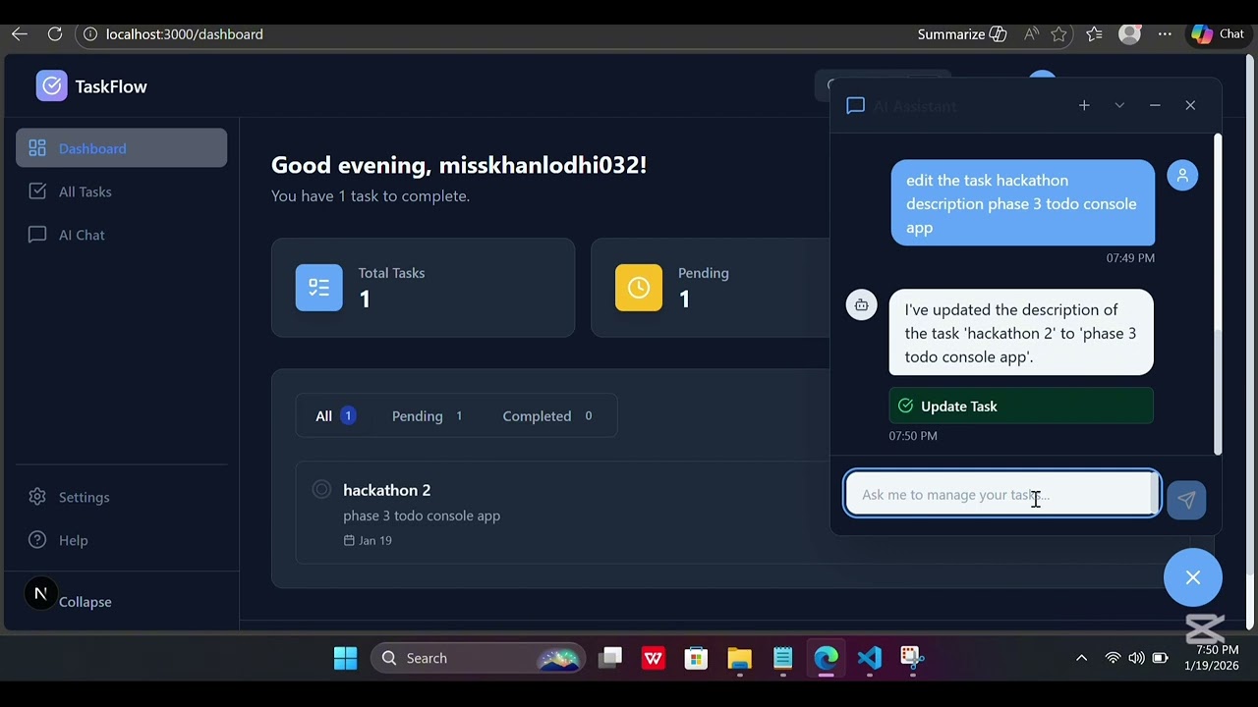
Task: Focus the 'Ask me to manage your tasks' input
Action: pos(1001,494)
